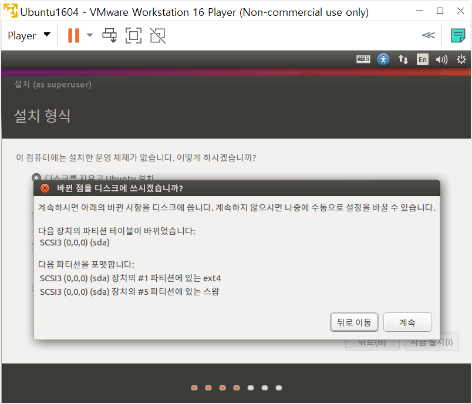Screen dimensions: 472x404
Task: Click the VMware Workstation app logo
Action: click(x=11, y=11)
